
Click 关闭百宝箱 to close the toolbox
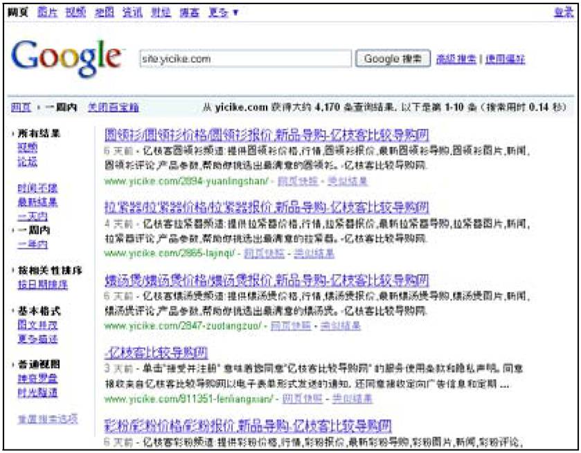(x=114, y=107)
